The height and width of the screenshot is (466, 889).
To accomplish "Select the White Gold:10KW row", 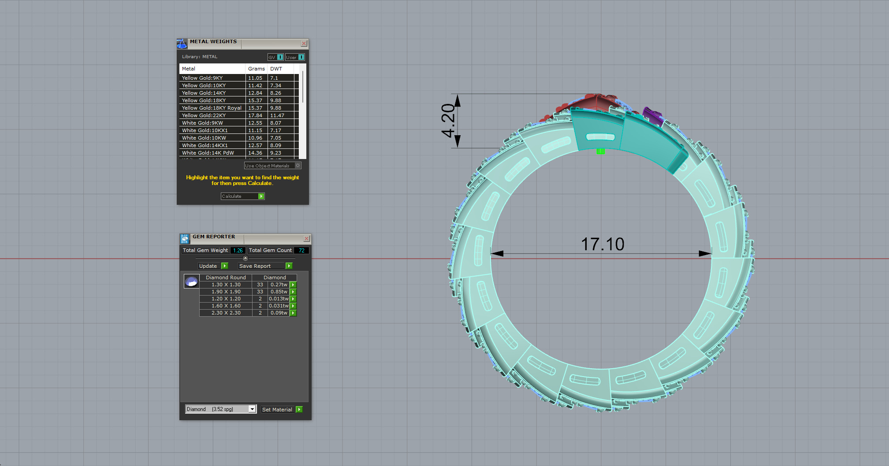I will [239, 138].
